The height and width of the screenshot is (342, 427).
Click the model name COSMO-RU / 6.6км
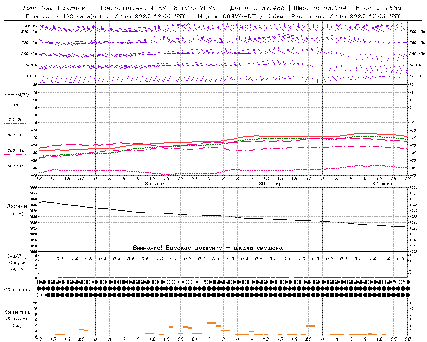(x=253, y=16)
